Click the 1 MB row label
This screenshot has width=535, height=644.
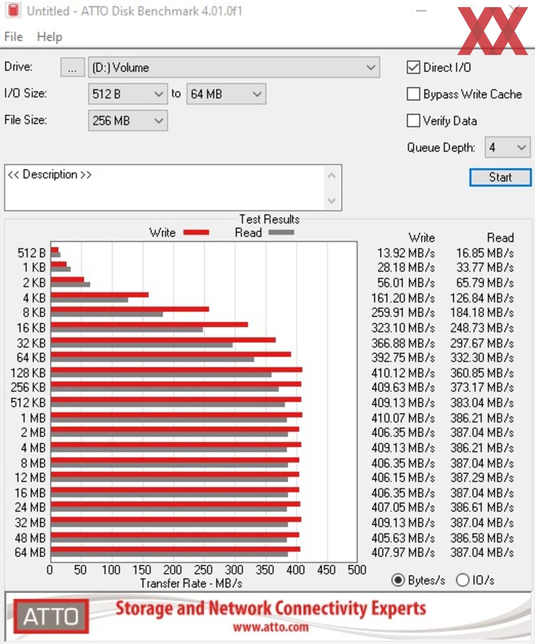[x=33, y=418]
